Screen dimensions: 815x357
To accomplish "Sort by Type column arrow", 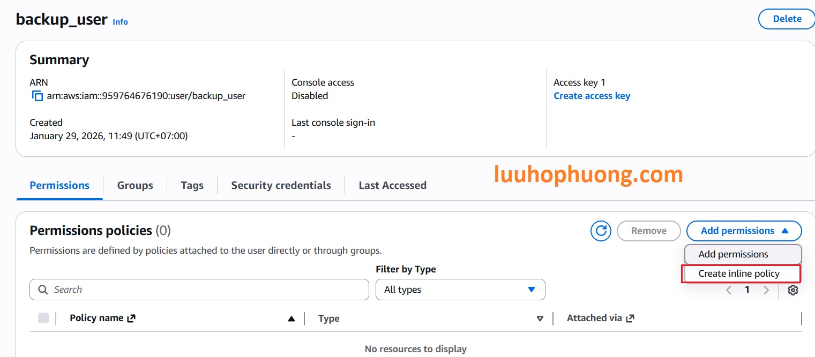I will [x=540, y=318].
